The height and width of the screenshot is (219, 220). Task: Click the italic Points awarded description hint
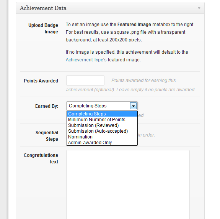pyautogui.click(x=130, y=85)
